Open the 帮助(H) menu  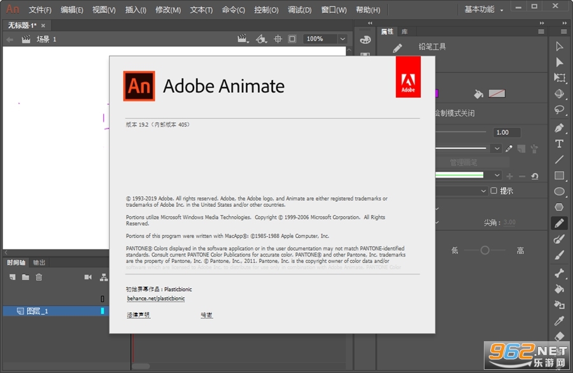pyautogui.click(x=368, y=10)
